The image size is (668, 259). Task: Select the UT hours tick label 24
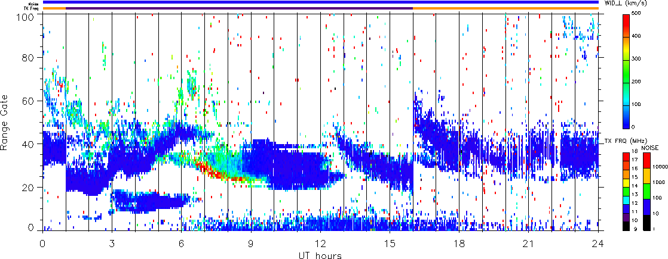(598, 244)
